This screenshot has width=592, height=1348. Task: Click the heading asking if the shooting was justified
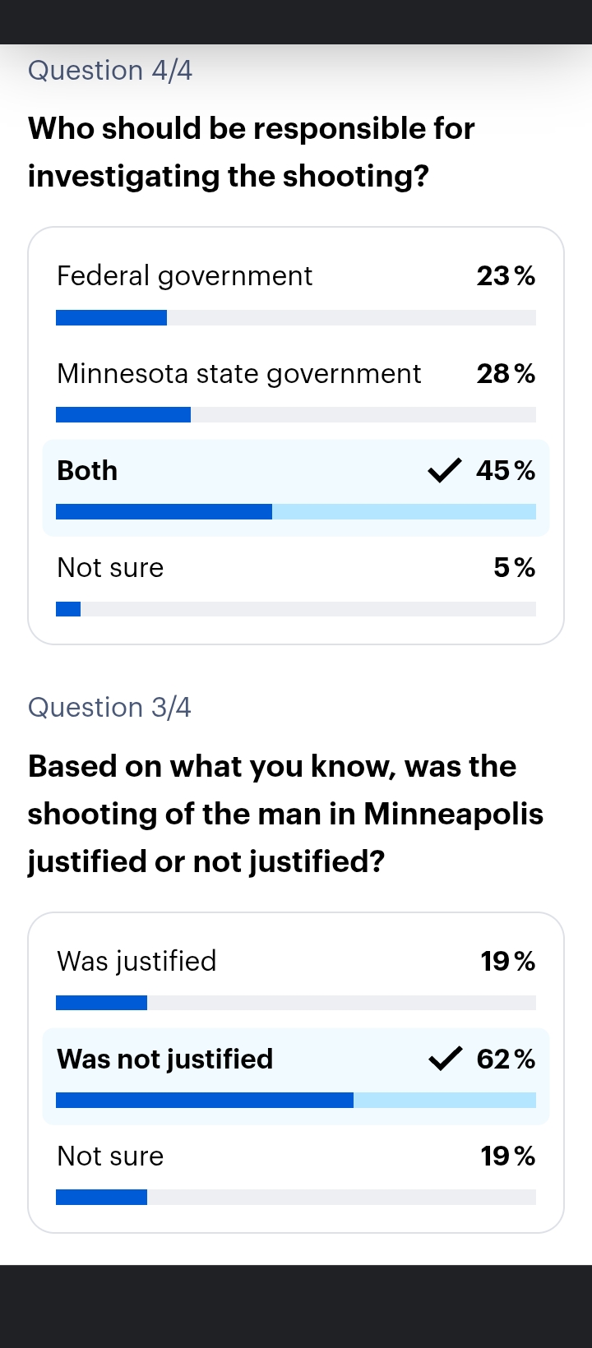(285, 814)
